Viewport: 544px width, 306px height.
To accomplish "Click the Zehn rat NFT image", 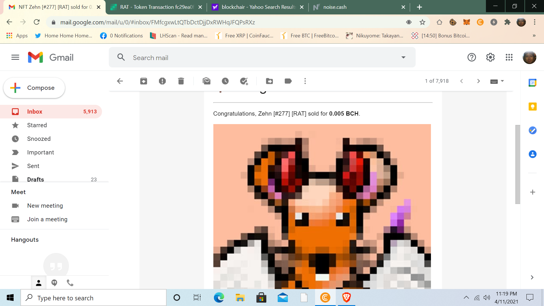I will point(322,207).
